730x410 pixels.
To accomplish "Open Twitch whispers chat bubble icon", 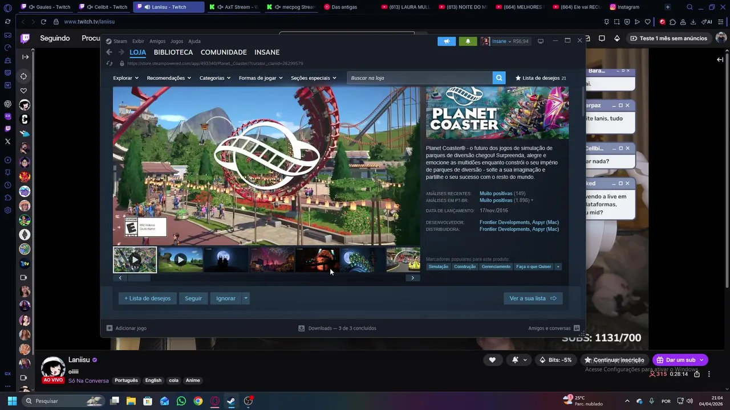I will click(602, 38).
